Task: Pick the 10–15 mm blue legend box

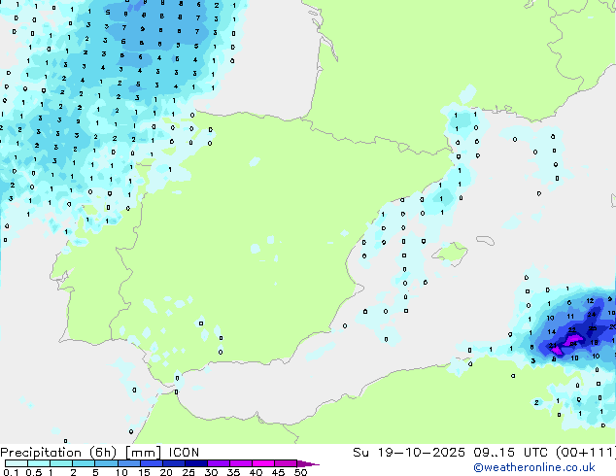Action: click(x=128, y=463)
